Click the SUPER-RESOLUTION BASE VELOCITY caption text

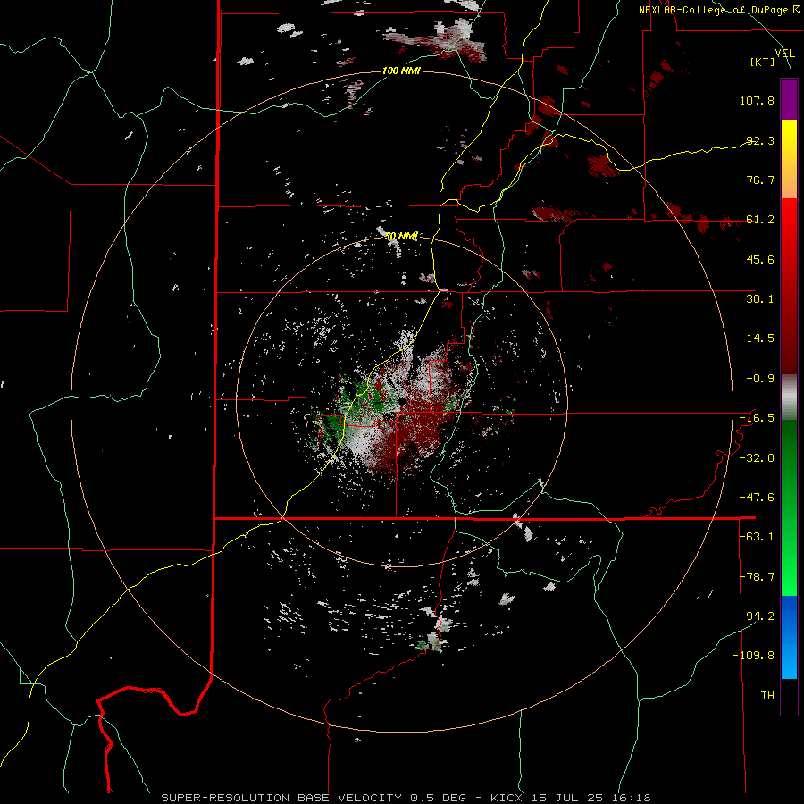281,798
